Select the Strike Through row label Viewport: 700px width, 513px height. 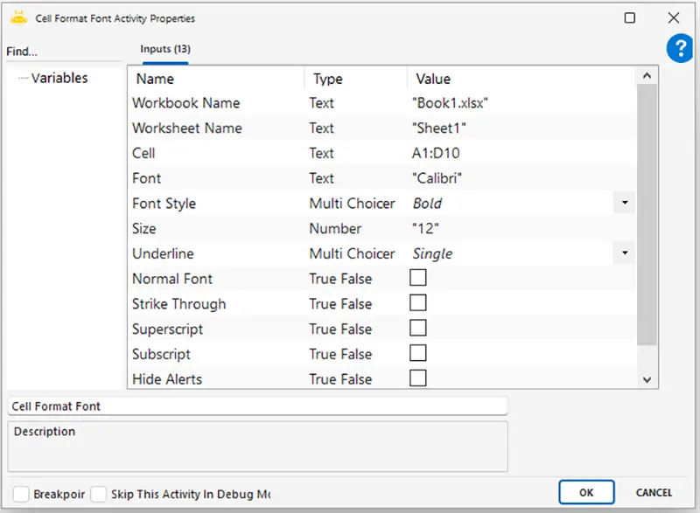[179, 304]
